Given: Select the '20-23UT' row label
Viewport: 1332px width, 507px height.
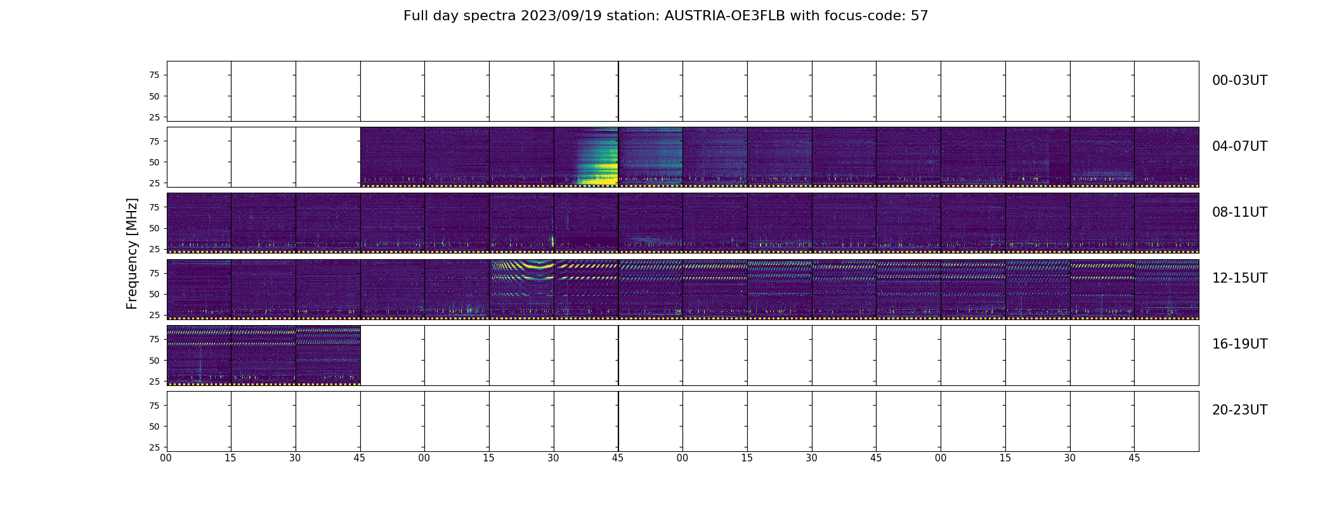Looking at the screenshot, I should pos(1239,410).
